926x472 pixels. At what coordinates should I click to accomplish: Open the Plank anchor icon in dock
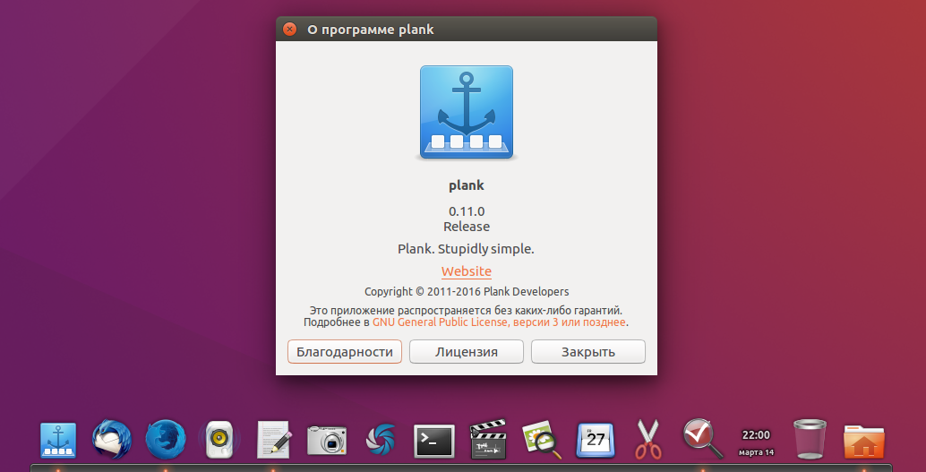[58, 440]
